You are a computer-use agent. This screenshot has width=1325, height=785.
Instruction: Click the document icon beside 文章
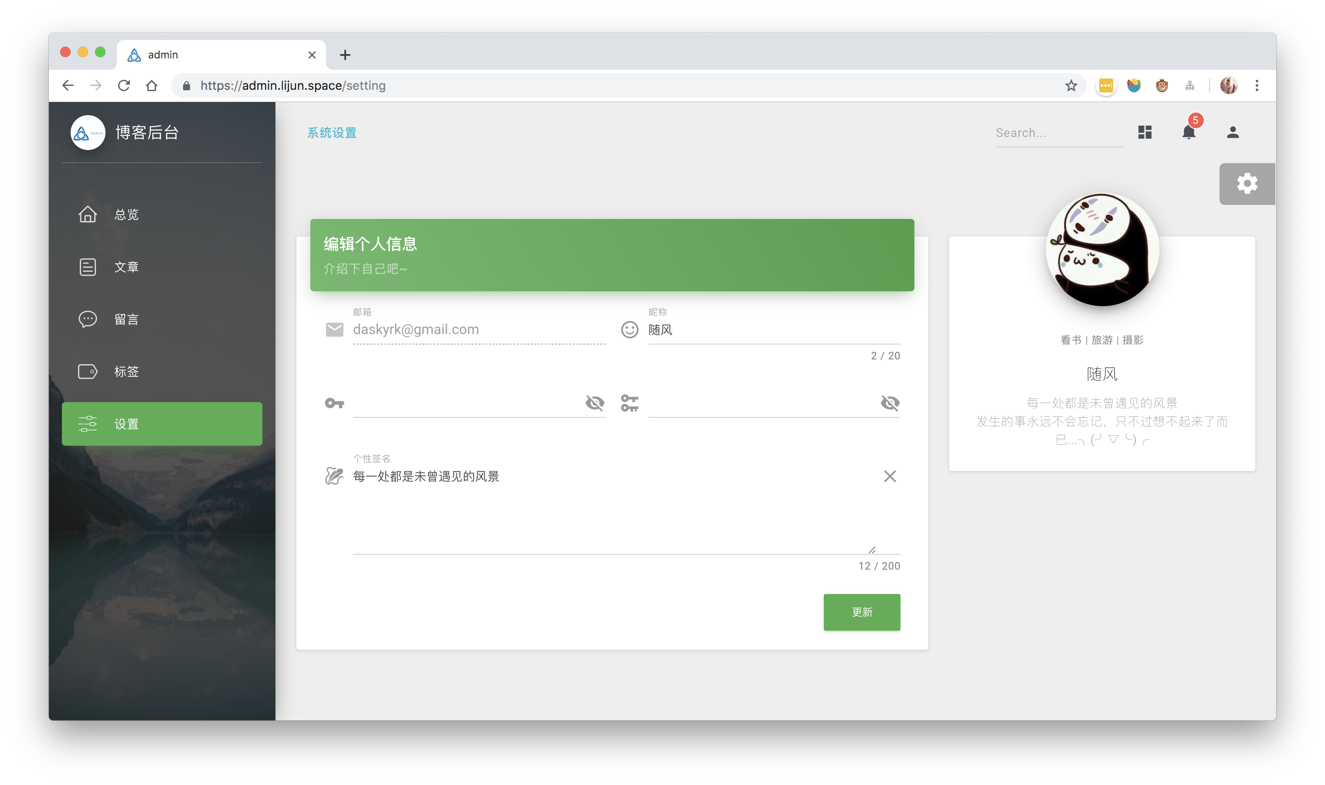[88, 266]
